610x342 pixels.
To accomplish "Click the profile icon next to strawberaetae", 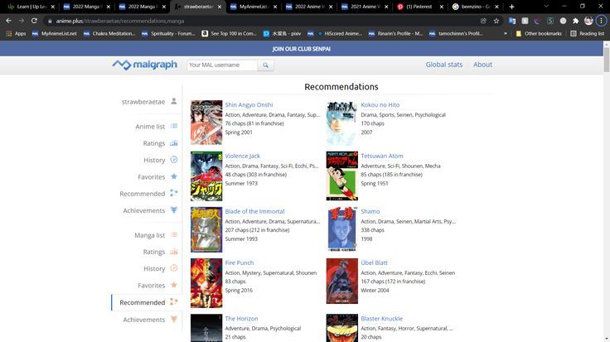I will tap(174, 101).
